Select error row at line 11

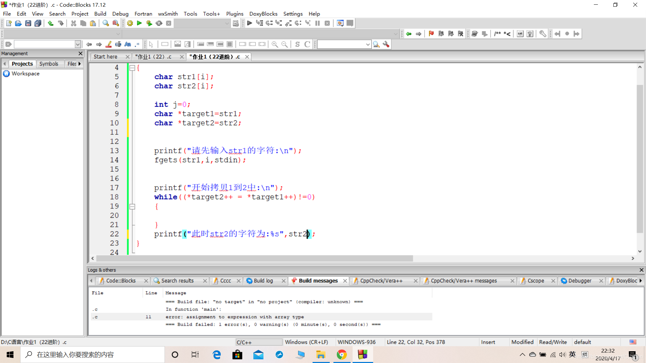261,317
